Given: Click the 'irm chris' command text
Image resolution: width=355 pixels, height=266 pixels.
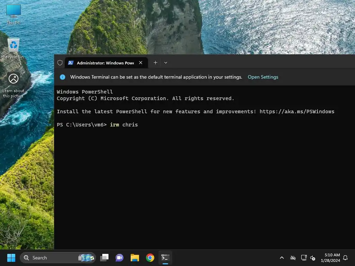Looking at the screenshot, I should tap(124, 125).
